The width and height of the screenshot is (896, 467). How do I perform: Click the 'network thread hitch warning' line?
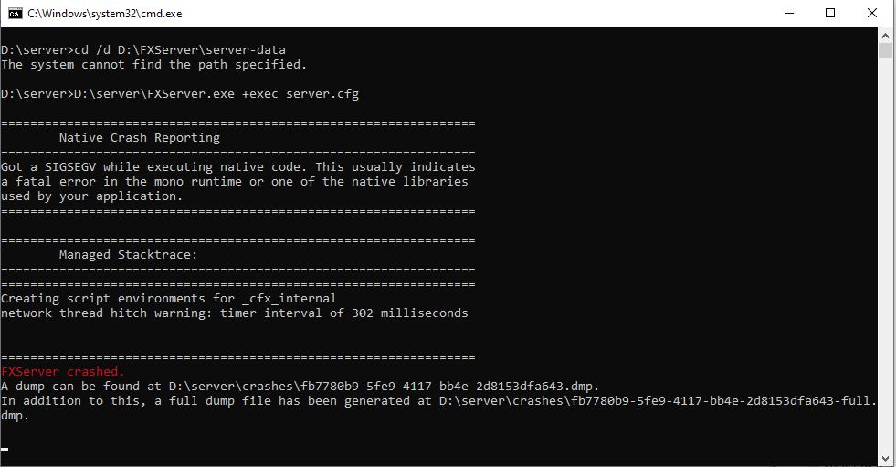235,313
